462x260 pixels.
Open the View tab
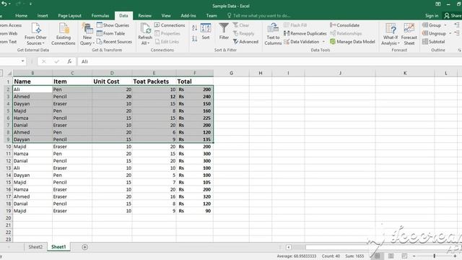pyautogui.click(x=166, y=16)
